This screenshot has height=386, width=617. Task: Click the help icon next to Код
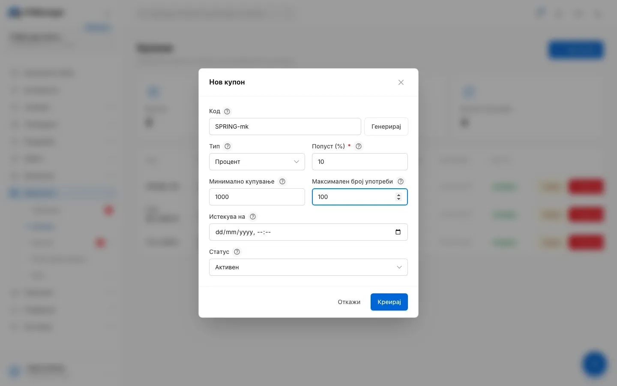(x=227, y=112)
